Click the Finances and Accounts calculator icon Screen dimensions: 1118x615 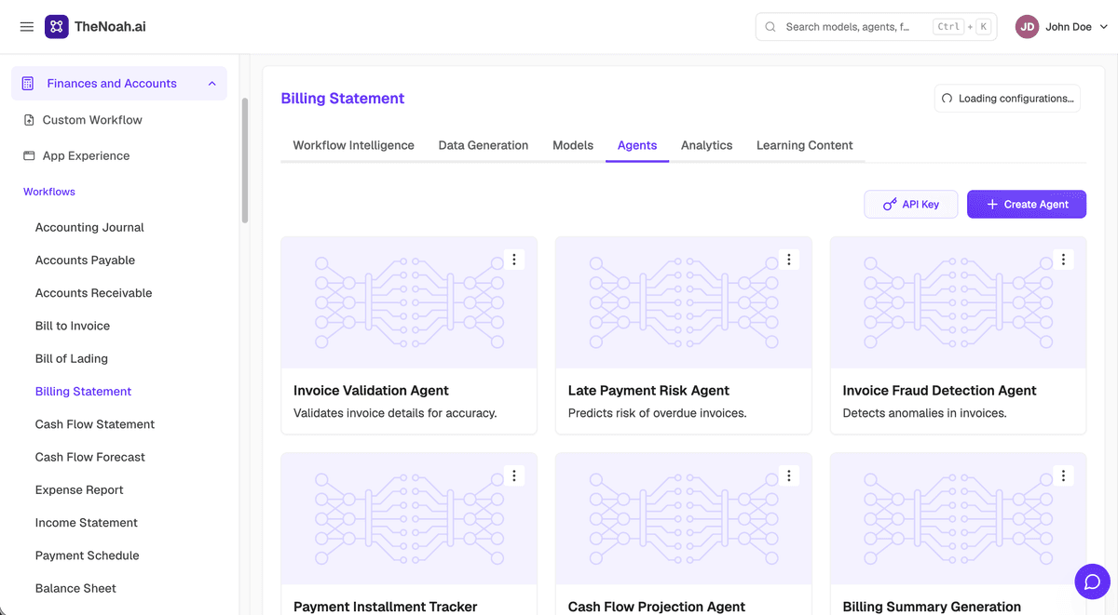click(x=28, y=84)
